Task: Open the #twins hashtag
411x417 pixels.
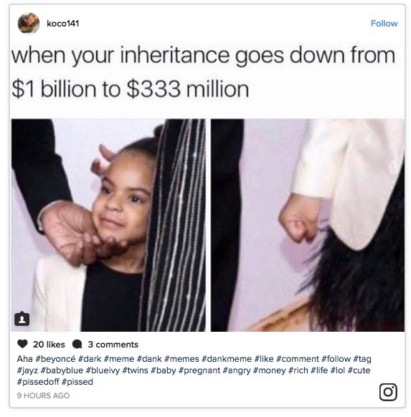Action: click(x=135, y=370)
